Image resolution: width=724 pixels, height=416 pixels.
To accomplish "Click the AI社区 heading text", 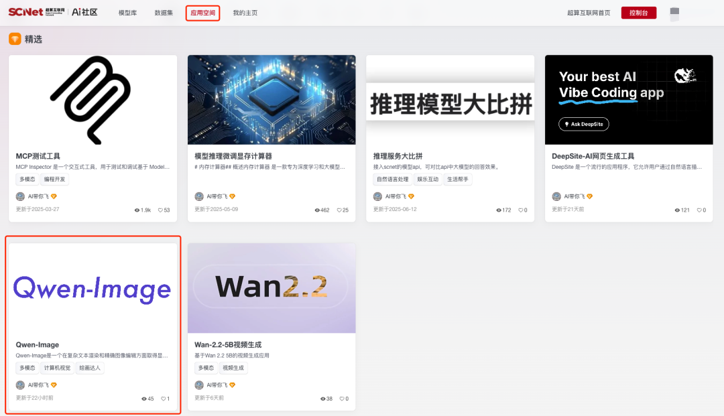I will 85,12.
